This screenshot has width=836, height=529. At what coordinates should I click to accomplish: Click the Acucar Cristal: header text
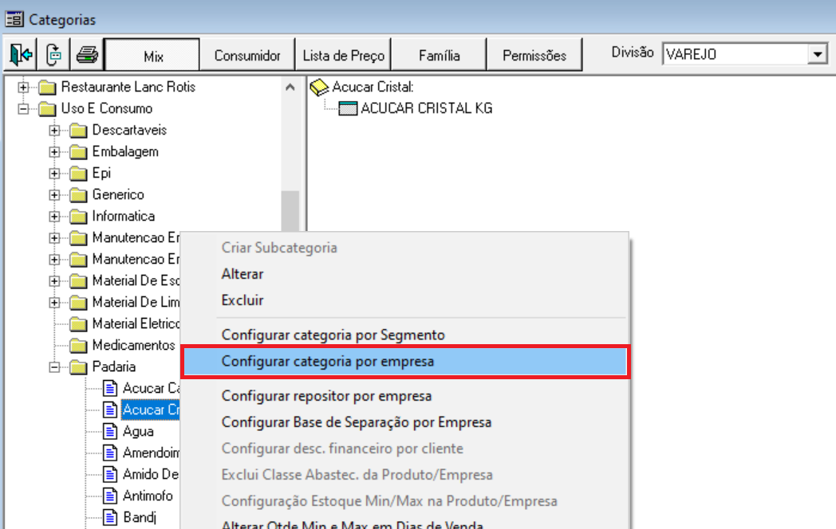[373, 87]
